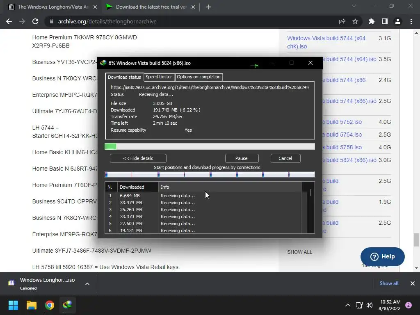This screenshot has width=420, height=315.
Task: Close the IDM download dialog
Action: [x=310, y=63]
